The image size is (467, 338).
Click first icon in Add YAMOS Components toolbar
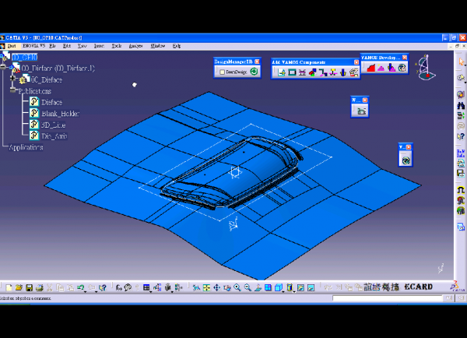click(280, 72)
